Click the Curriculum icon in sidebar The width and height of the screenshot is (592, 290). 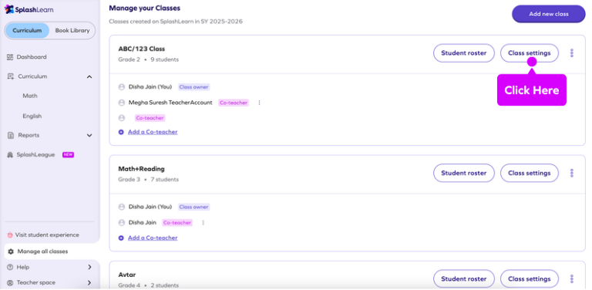pos(11,76)
